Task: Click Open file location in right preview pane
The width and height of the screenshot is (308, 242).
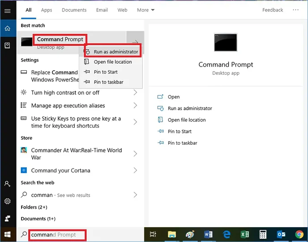Action: click(181, 120)
